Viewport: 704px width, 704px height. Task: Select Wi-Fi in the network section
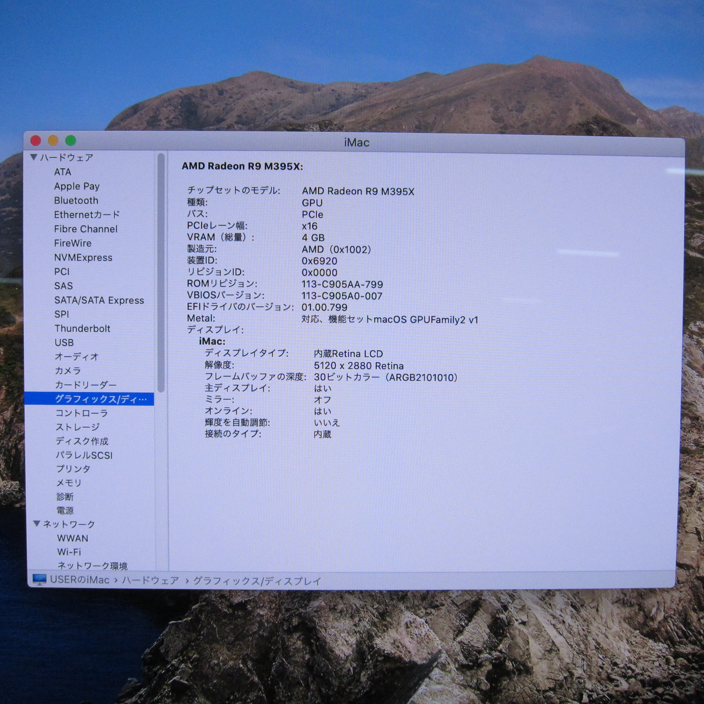[x=69, y=552]
